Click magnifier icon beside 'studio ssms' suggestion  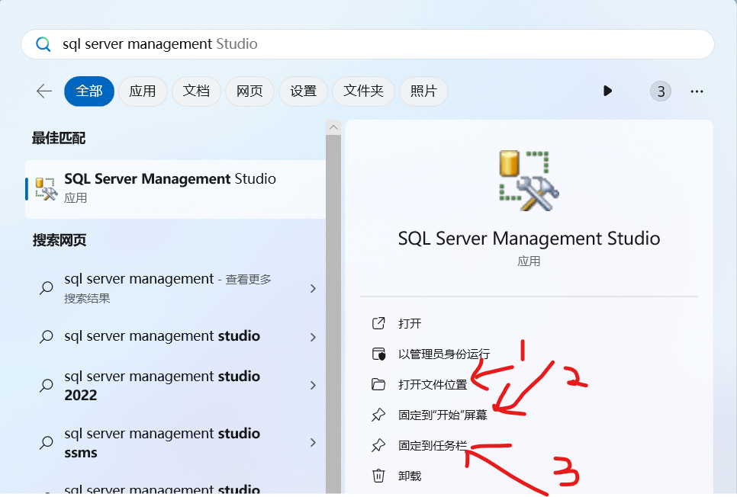(x=46, y=443)
